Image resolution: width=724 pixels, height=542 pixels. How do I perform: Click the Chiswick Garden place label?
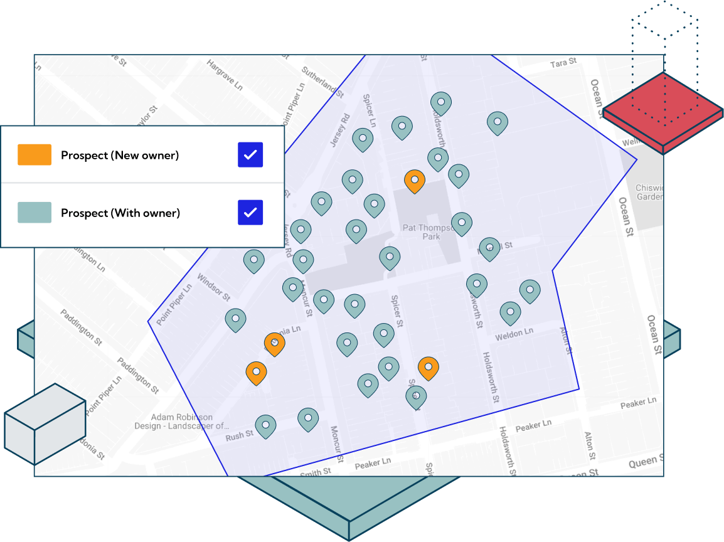(x=649, y=192)
